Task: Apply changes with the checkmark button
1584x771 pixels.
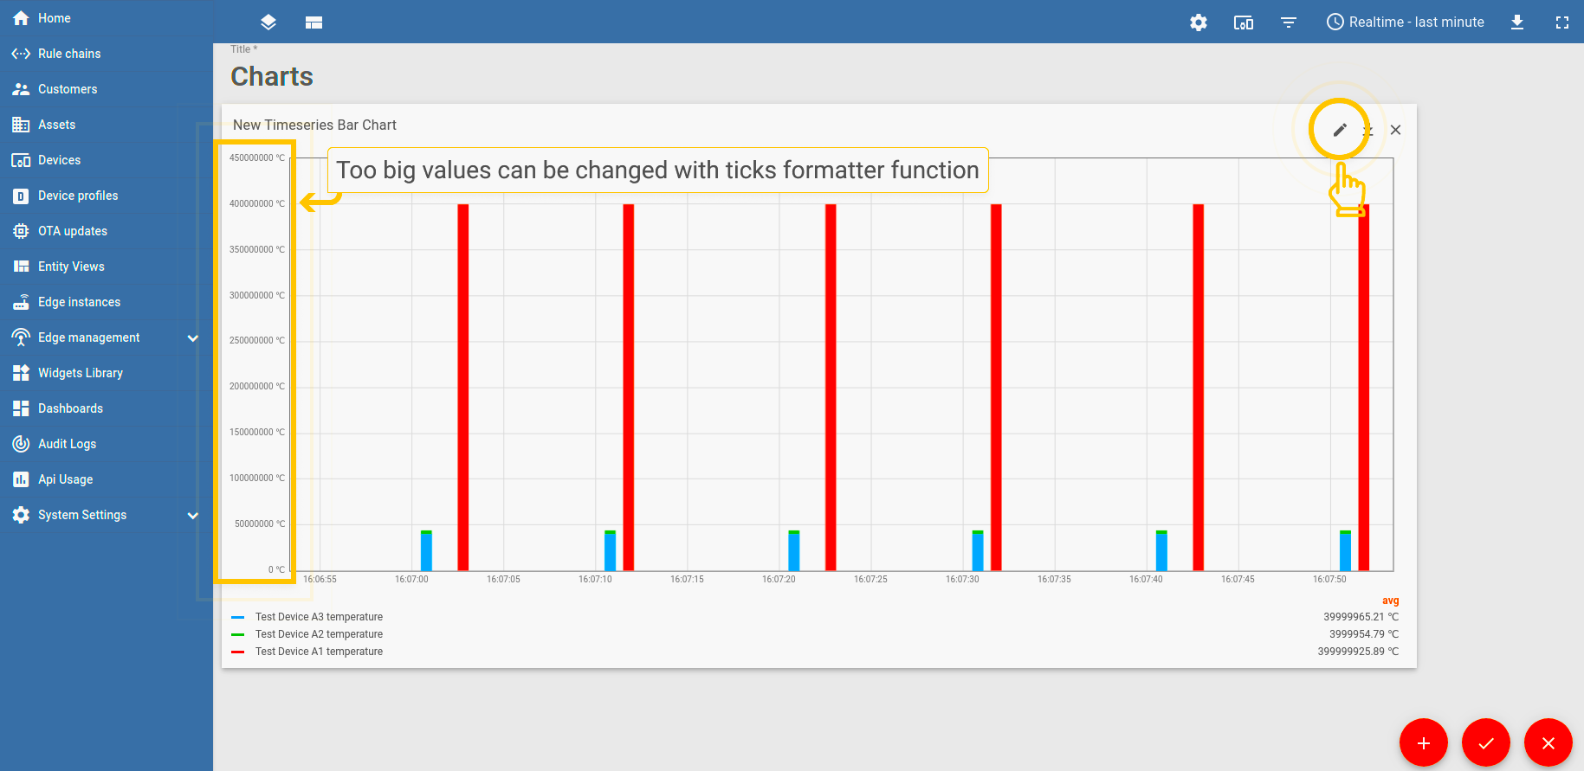Action: click(1486, 742)
